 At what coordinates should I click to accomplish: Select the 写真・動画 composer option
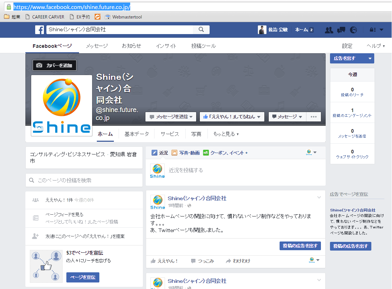click(x=186, y=153)
